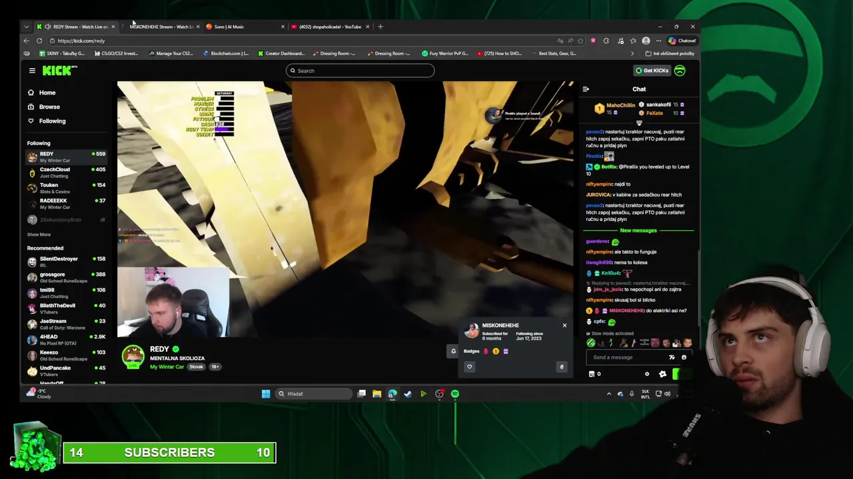The height and width of the screenshot is (479, 853).
Task: Open the chat emote picker smiley
Action: [684, 357]
